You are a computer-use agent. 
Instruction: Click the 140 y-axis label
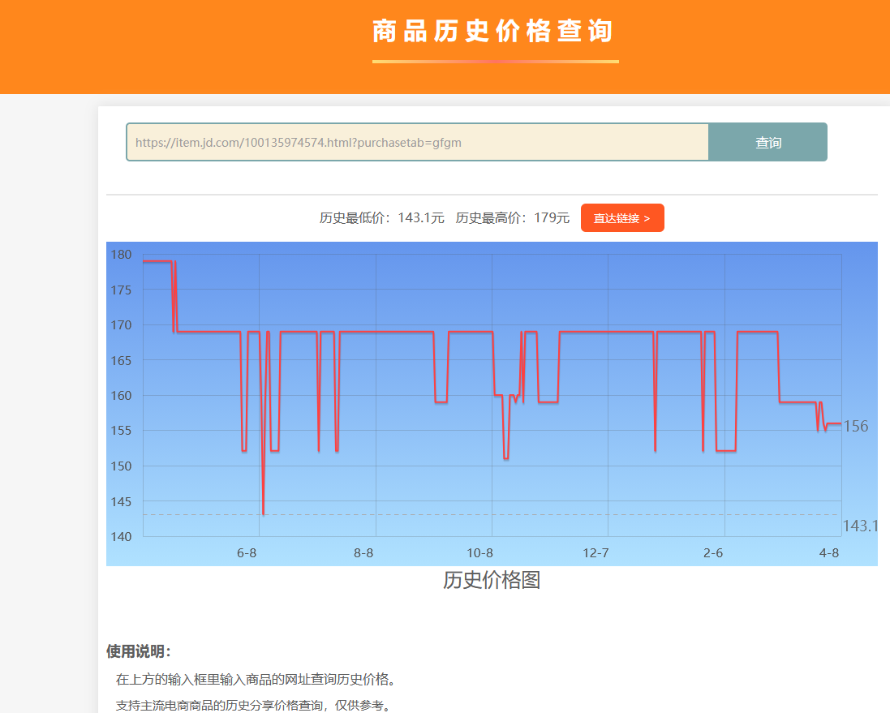pyautogui.click(x=121, y=537)
